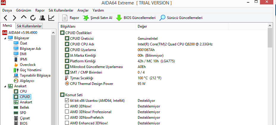The image size is (276, 125).
Task: Click the back navigation arrow
Action: [6, 18]
